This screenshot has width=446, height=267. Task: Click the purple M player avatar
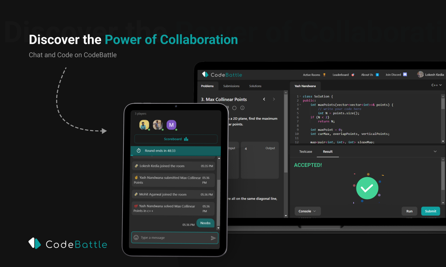point(171,125)
